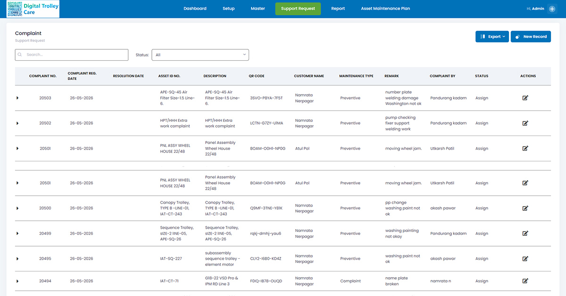
Task: Sort by Status column header
Action: point(482,76)
